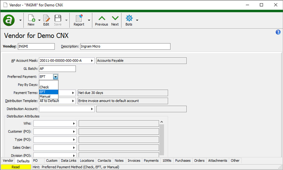
Task: Open Payment Terms lookup arrow
Action: pyautogui.click(x=73, y=93)
